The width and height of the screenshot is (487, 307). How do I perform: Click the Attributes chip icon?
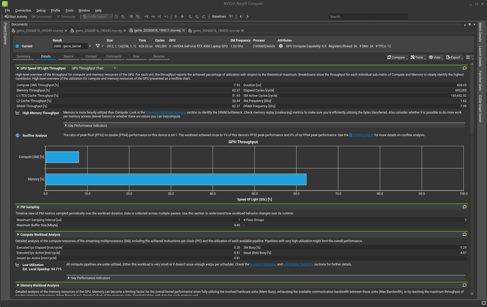tap(281, 46)
